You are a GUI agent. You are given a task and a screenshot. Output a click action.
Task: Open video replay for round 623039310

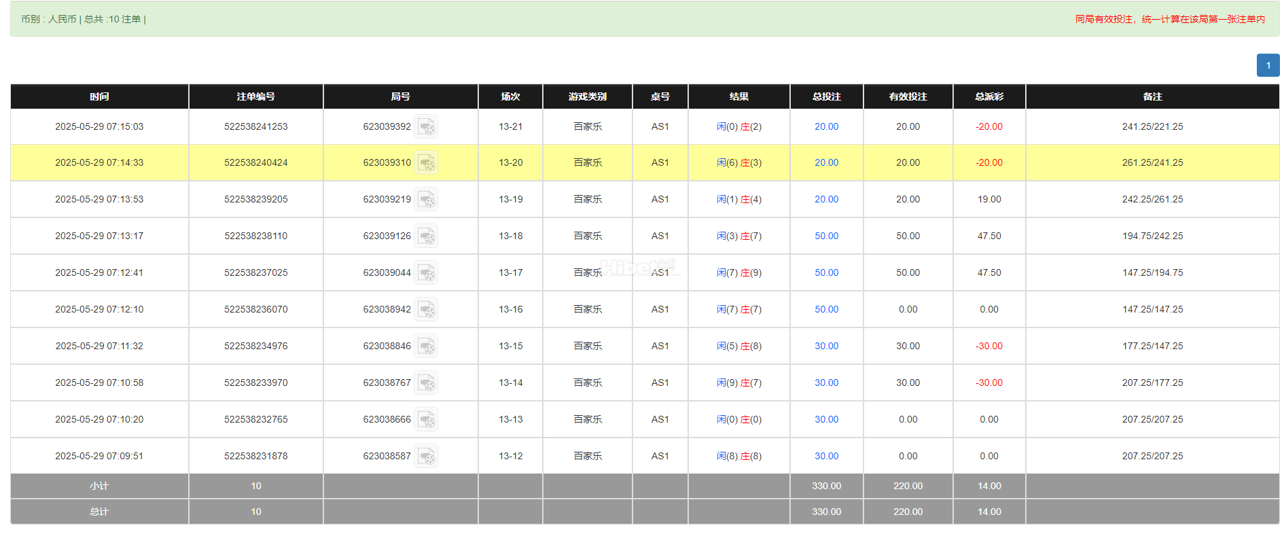[426, 163]
